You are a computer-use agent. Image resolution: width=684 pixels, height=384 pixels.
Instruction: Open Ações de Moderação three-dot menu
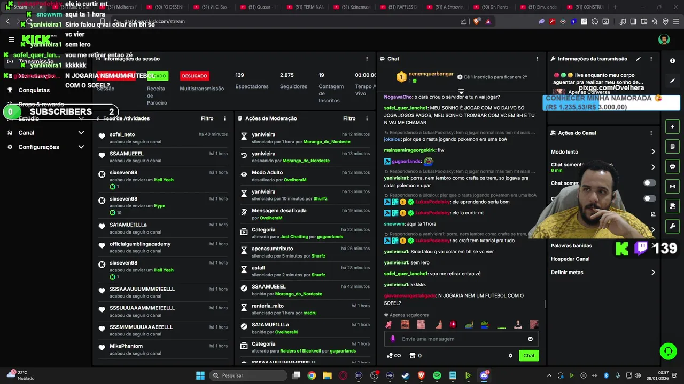pyautogui.click(x=367, y=118)
